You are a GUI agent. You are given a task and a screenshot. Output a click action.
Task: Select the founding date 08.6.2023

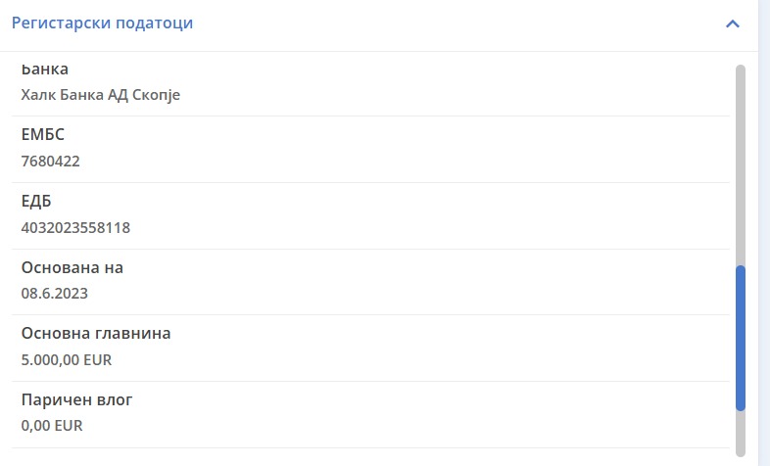(x=54, y=293)
